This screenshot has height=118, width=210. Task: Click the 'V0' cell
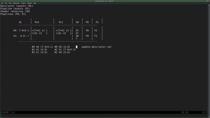pos(87,30)
